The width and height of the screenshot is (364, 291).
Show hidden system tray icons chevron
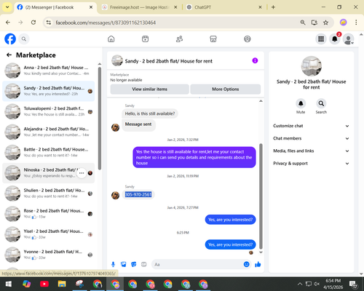300,284
